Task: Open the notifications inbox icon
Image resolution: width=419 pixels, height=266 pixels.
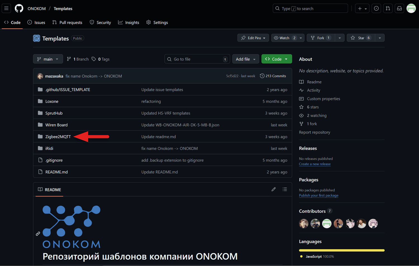Action: point(399,8)
